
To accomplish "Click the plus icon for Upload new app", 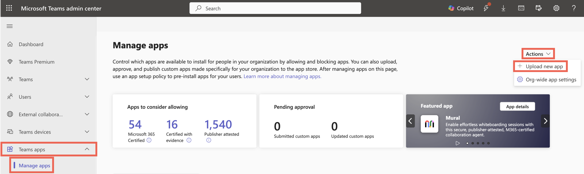I will pyautogui.click(x=520, y=66).
